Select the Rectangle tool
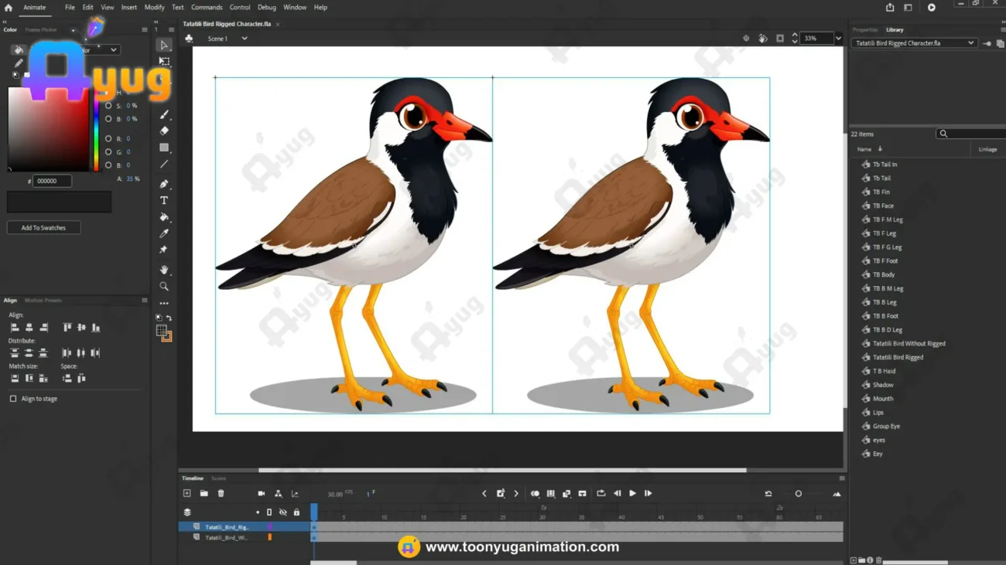 (164, 147)
